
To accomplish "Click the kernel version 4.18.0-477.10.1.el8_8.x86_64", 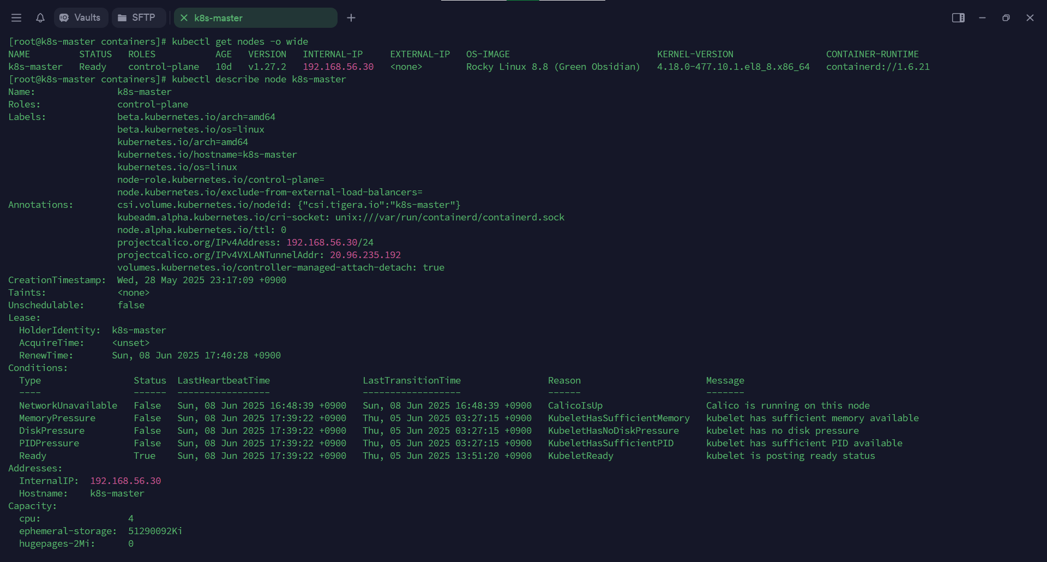I will [733, 67].
